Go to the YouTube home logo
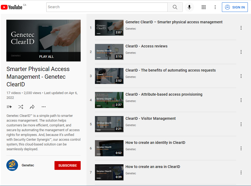This screenshot has height=186, width=251. 12,7
